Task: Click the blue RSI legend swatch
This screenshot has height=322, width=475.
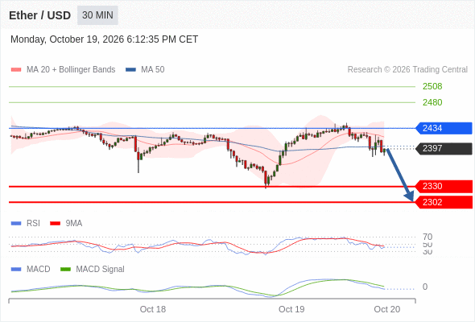Action: (16, 224)
